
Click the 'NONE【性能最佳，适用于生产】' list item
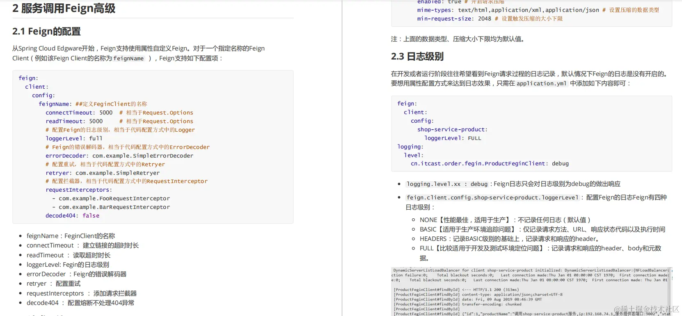pos(505,220)
